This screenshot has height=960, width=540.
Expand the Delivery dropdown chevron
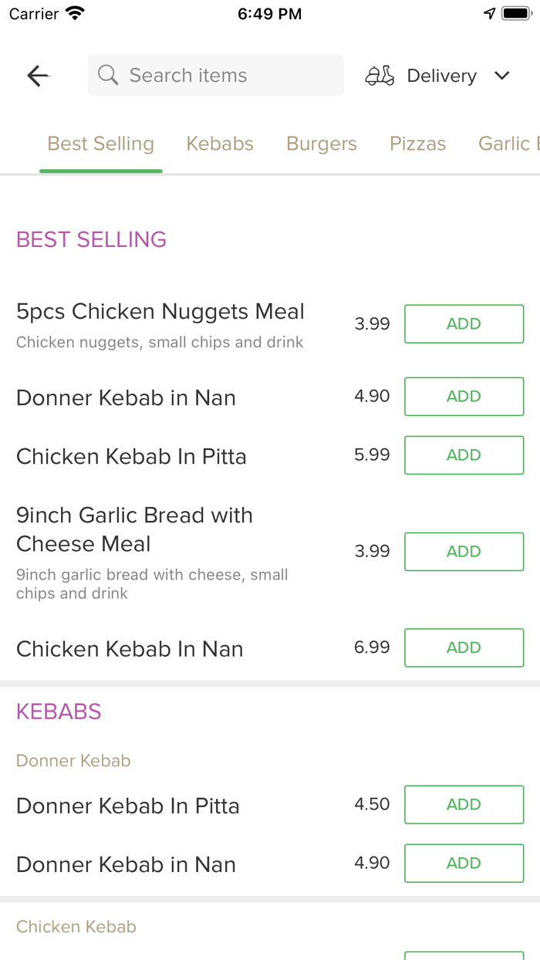pyautogui.click(x=502, y=76)
